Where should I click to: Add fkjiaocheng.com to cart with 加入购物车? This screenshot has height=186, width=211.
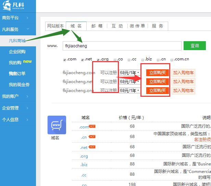click(183, 73)
